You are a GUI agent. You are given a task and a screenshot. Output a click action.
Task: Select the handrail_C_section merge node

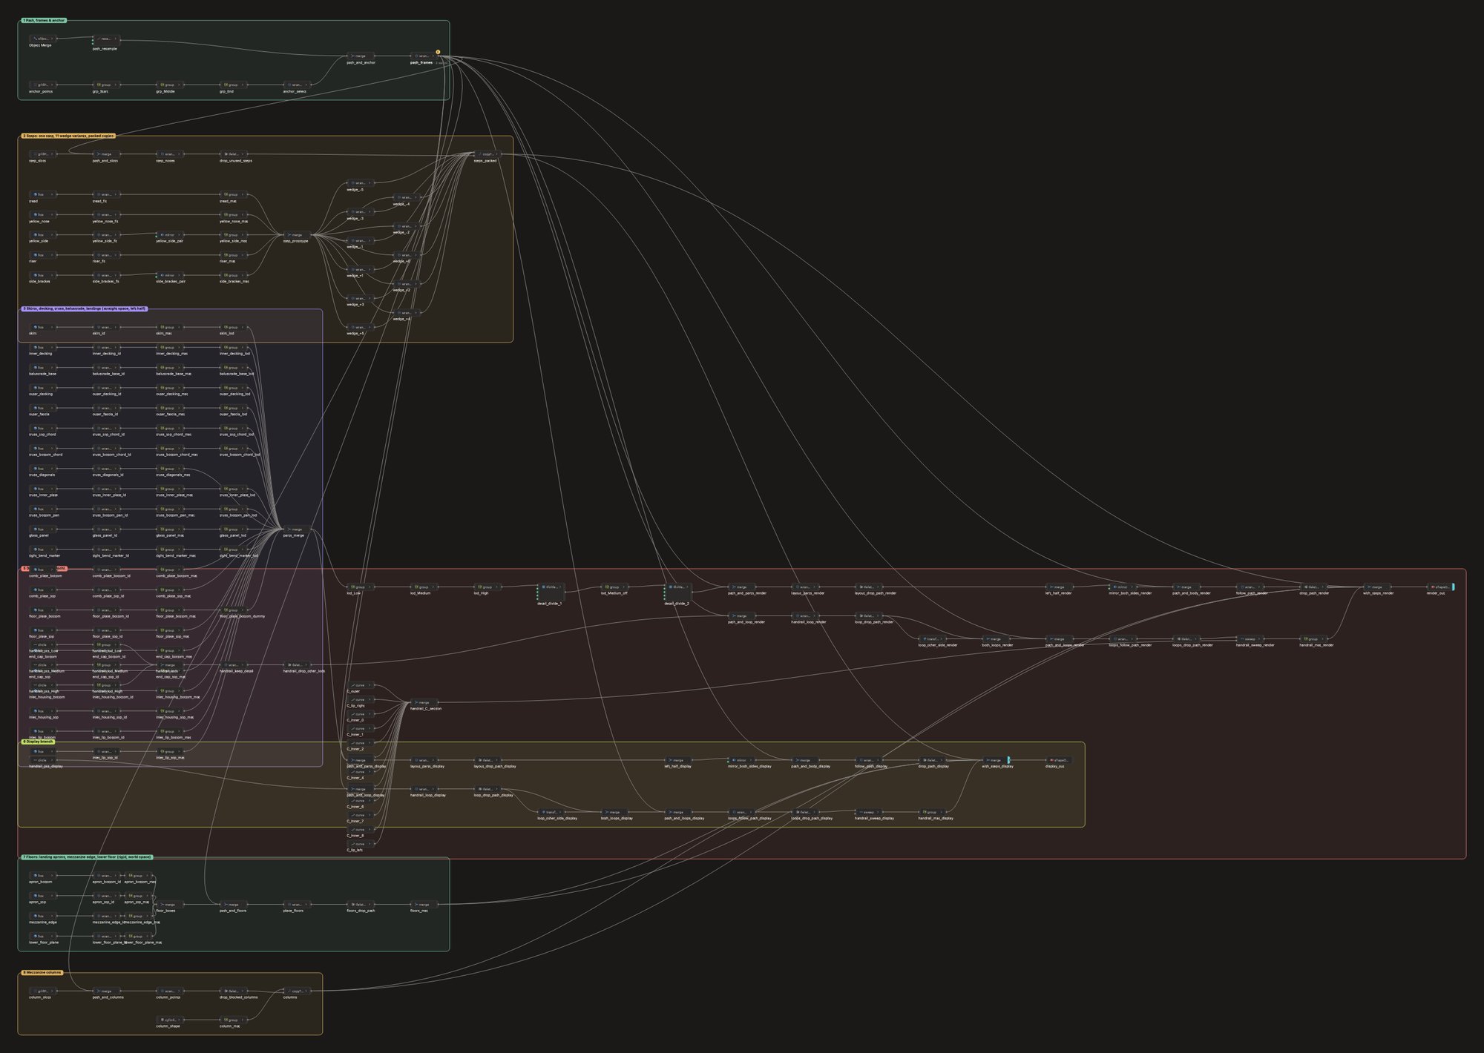[424, 702]
